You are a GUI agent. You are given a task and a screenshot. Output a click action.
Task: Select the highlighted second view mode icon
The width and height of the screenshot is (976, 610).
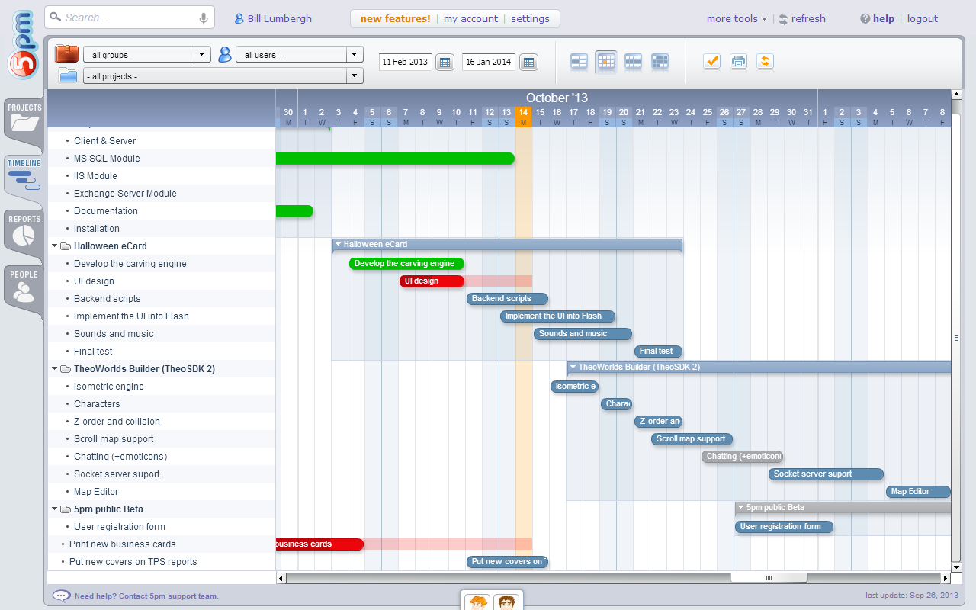(x=606, y=62)
